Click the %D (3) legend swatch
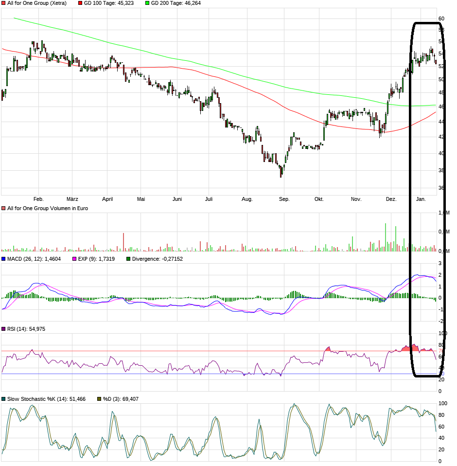 (99, 399)
